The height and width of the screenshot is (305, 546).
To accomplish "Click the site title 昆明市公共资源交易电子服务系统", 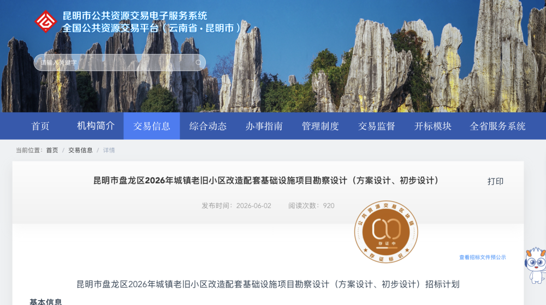I will 135,16.
